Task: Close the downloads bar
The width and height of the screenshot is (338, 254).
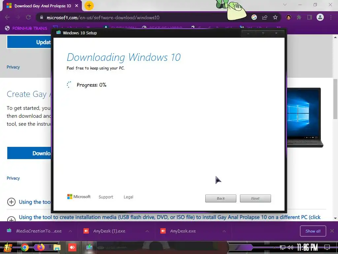Action: click(332, 231)
